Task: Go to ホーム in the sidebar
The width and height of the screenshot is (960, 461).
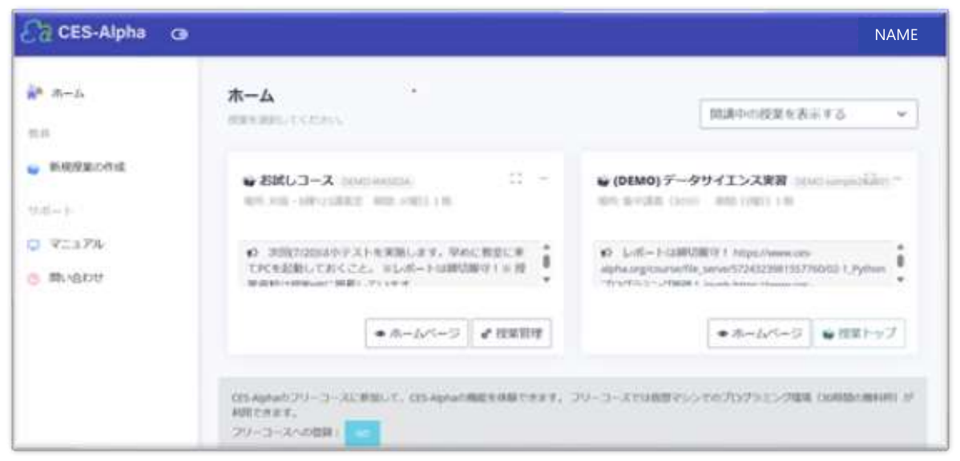Action: click(67, 94)
